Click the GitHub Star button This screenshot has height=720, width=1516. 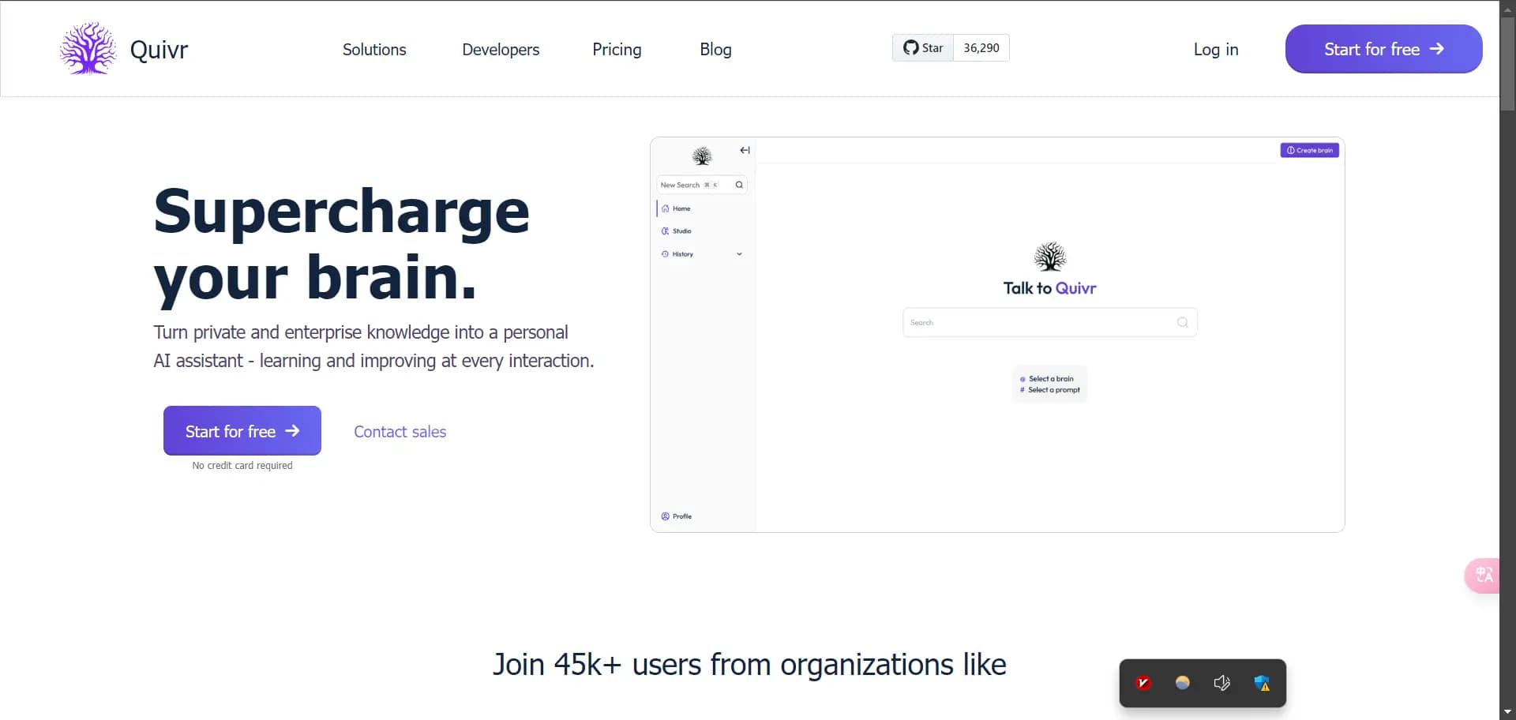[923, 48]
